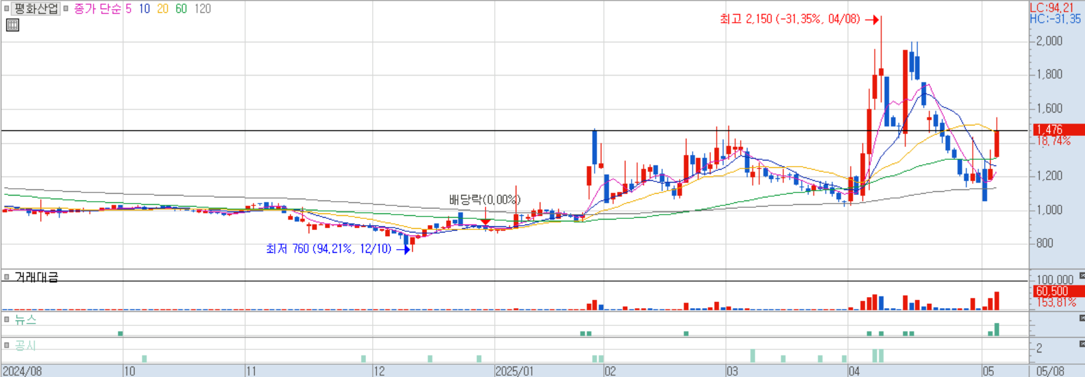
Task: Select the green 60-day moving average label
Action: click(181, 9)
